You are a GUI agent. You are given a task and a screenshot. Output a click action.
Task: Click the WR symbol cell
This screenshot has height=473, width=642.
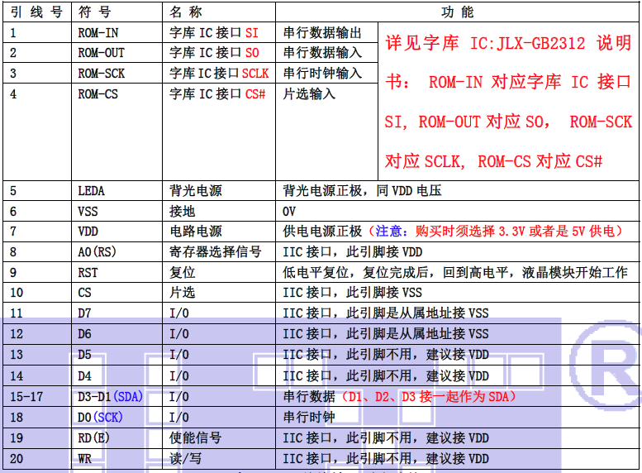click(85, 458)
